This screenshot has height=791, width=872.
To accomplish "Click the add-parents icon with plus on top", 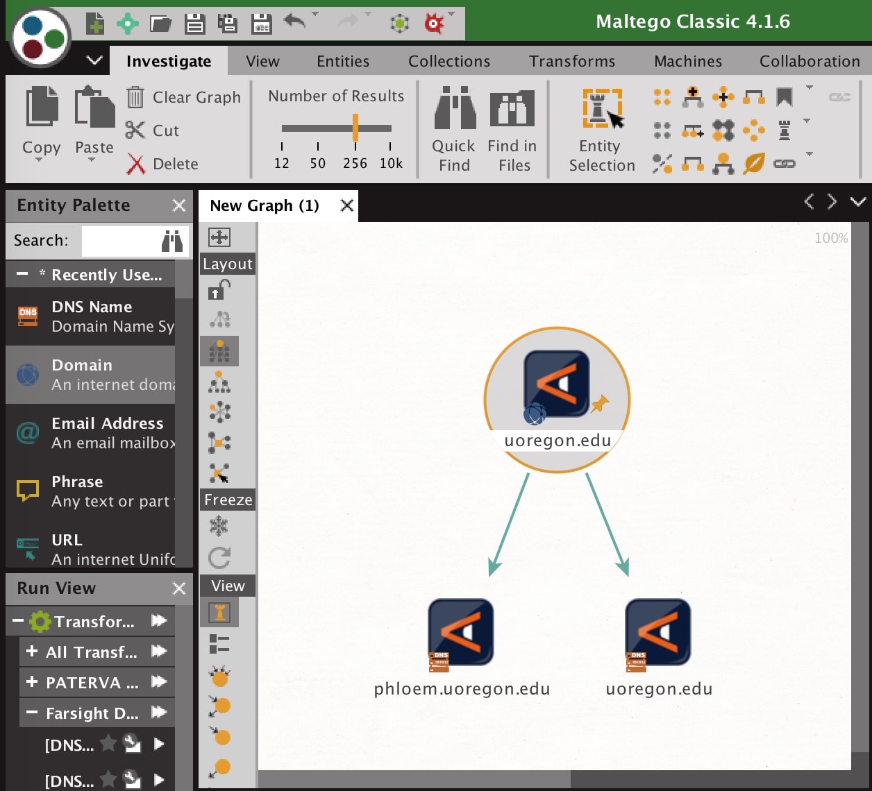I will coord(693,97).
